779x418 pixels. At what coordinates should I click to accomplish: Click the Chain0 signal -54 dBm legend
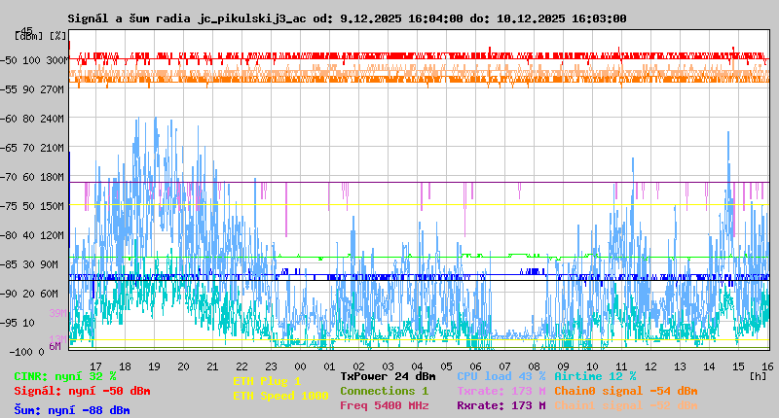pos(625,391)
